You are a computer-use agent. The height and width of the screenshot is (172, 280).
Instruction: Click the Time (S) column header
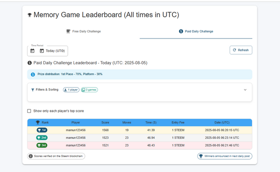tap(151, 123)
